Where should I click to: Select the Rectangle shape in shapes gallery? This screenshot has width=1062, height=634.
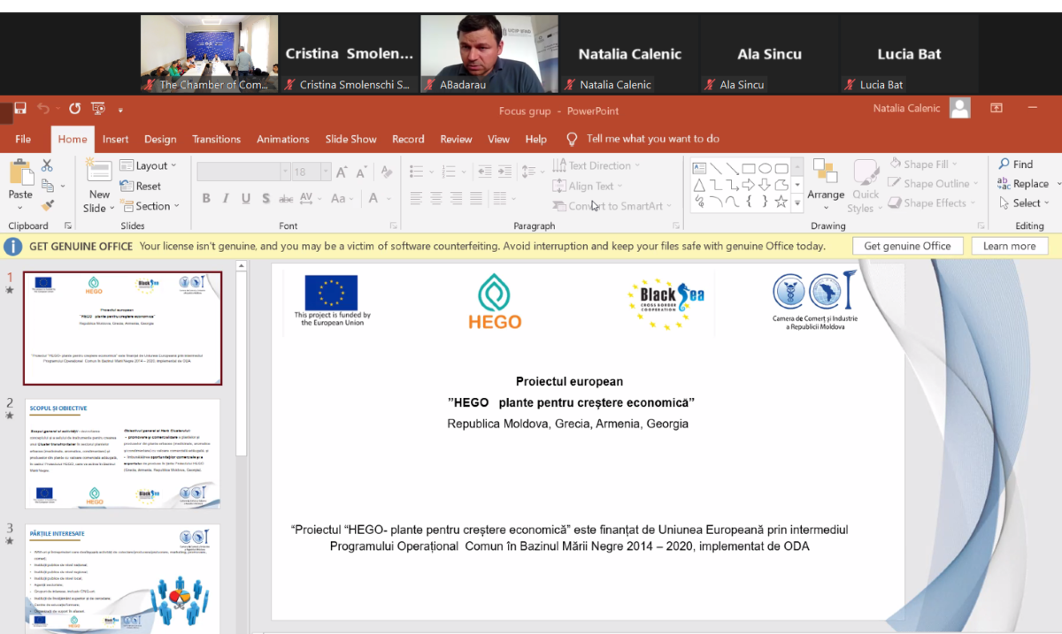pos(749,168)
